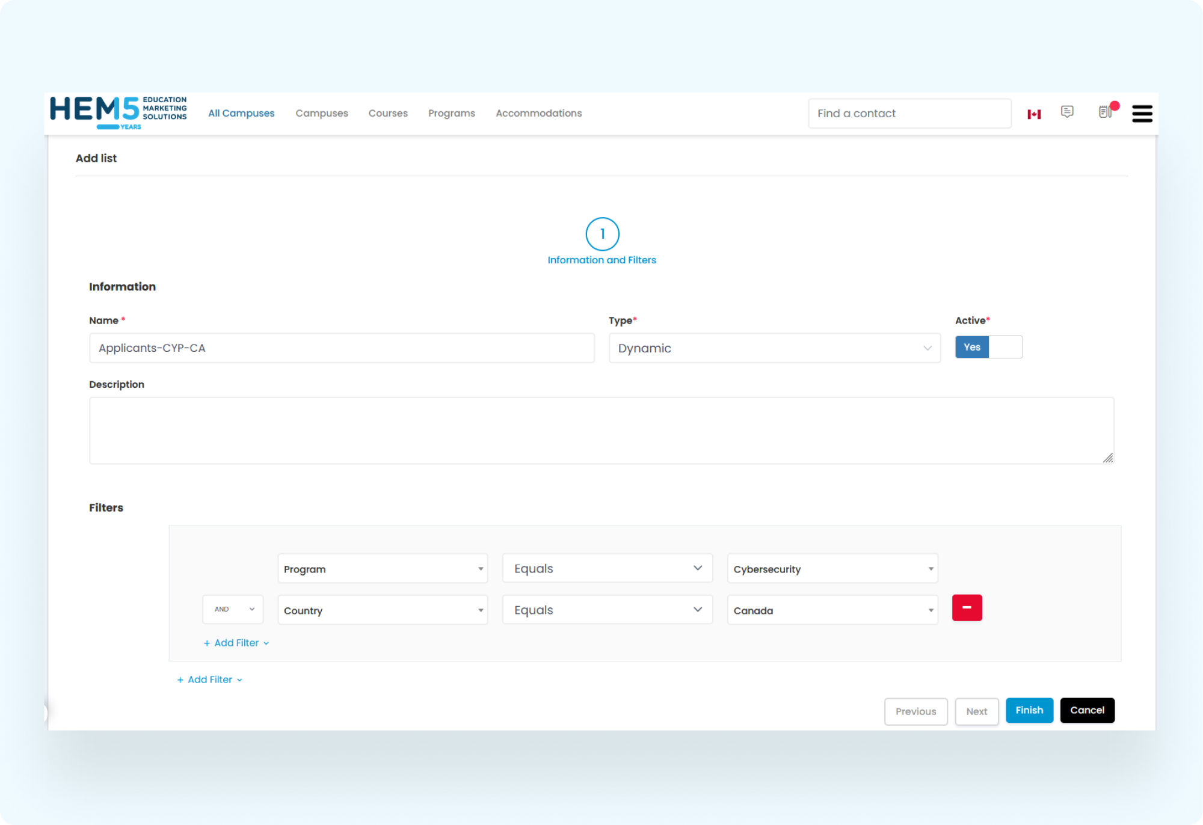Click the Yes label on Active toggle

coord(971,347)
